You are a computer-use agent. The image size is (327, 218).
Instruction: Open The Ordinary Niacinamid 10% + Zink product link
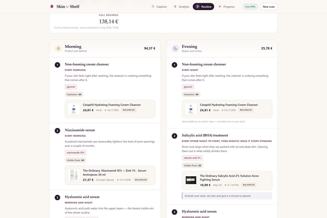tap(114, 173)
